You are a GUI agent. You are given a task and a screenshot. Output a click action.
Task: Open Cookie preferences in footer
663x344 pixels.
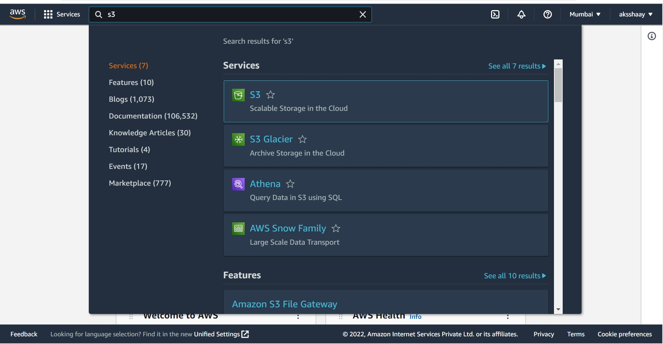coord(625,334)
